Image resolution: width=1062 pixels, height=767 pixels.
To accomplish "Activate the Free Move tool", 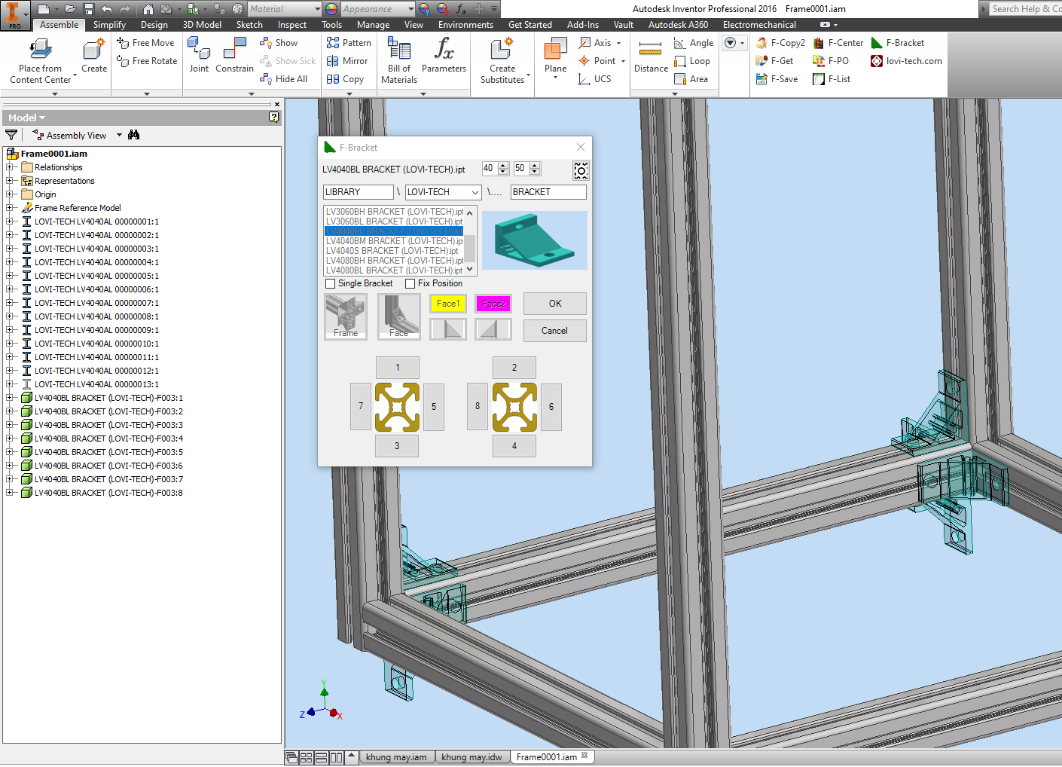I will coord(145,43).
